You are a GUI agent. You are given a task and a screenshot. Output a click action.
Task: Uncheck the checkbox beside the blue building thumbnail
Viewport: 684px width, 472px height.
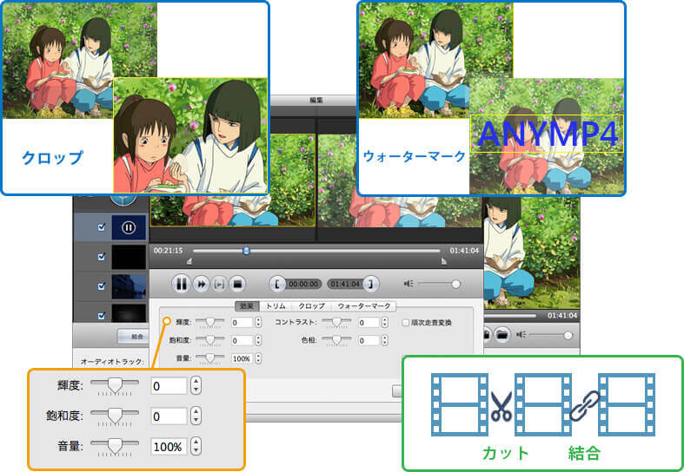point(101,286)
